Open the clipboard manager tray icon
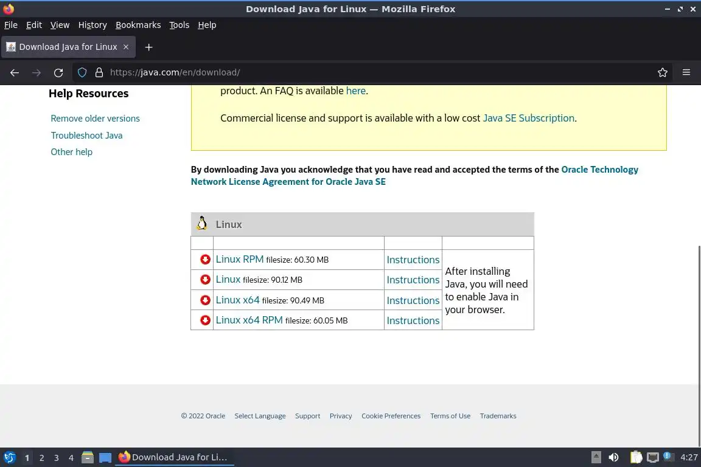The height and width of the screenshot is (467, 701). [x=636, y=457]
